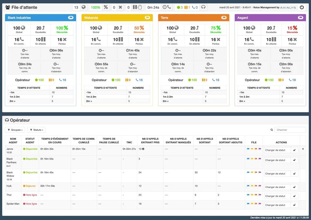The width and height of the screenshot is (311, 220).
Task: Click the pause hand icon in top bar
Action: click(137, 7)
